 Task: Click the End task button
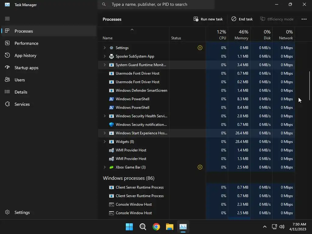coord(242,19)
